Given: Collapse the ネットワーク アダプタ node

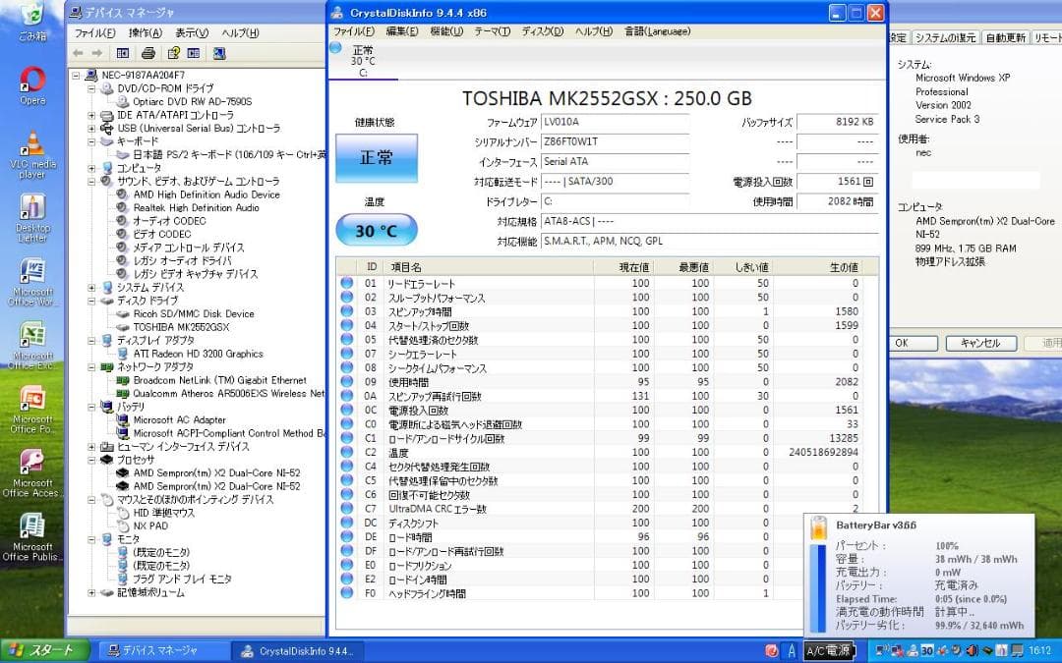Looking at the screenshot, I should coord(91,366).
